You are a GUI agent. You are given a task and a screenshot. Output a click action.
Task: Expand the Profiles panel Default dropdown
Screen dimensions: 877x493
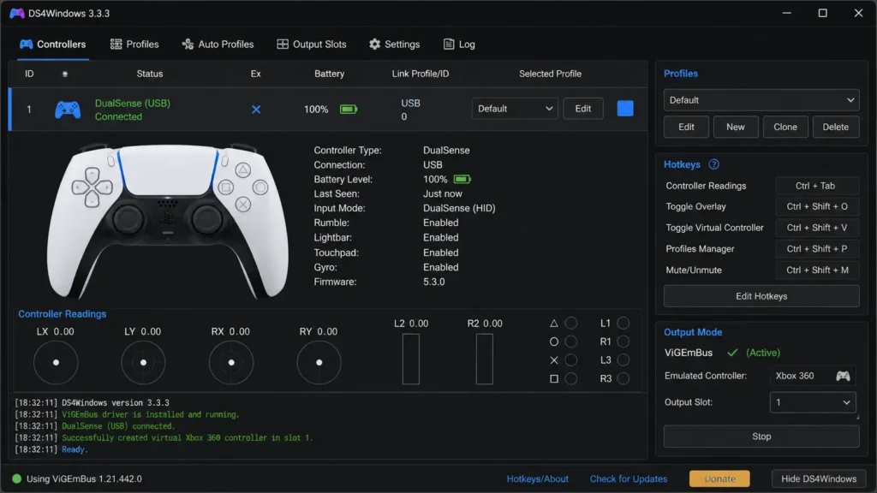tap(761, 100)
